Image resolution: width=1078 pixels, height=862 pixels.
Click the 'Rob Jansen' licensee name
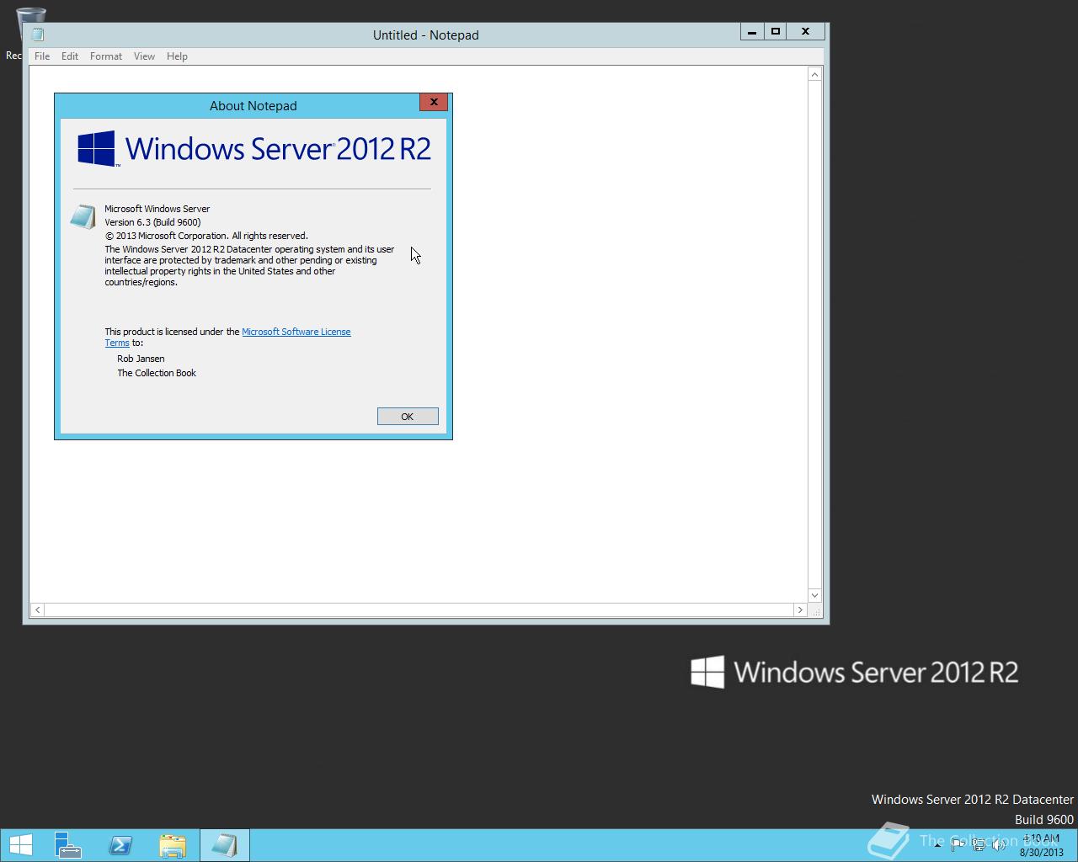click(x=141, y=359)
